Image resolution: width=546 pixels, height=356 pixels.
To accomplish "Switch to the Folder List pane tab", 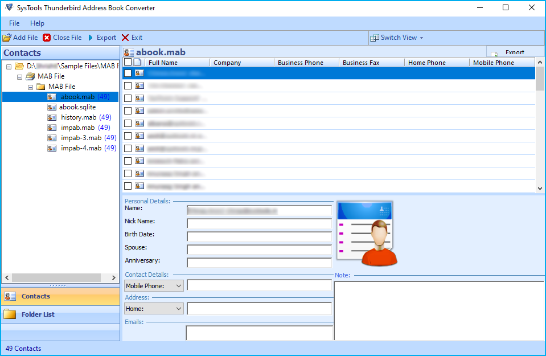I will point(60,314).
